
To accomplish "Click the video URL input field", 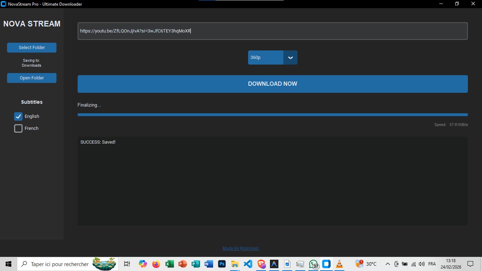I will (273, 31).
